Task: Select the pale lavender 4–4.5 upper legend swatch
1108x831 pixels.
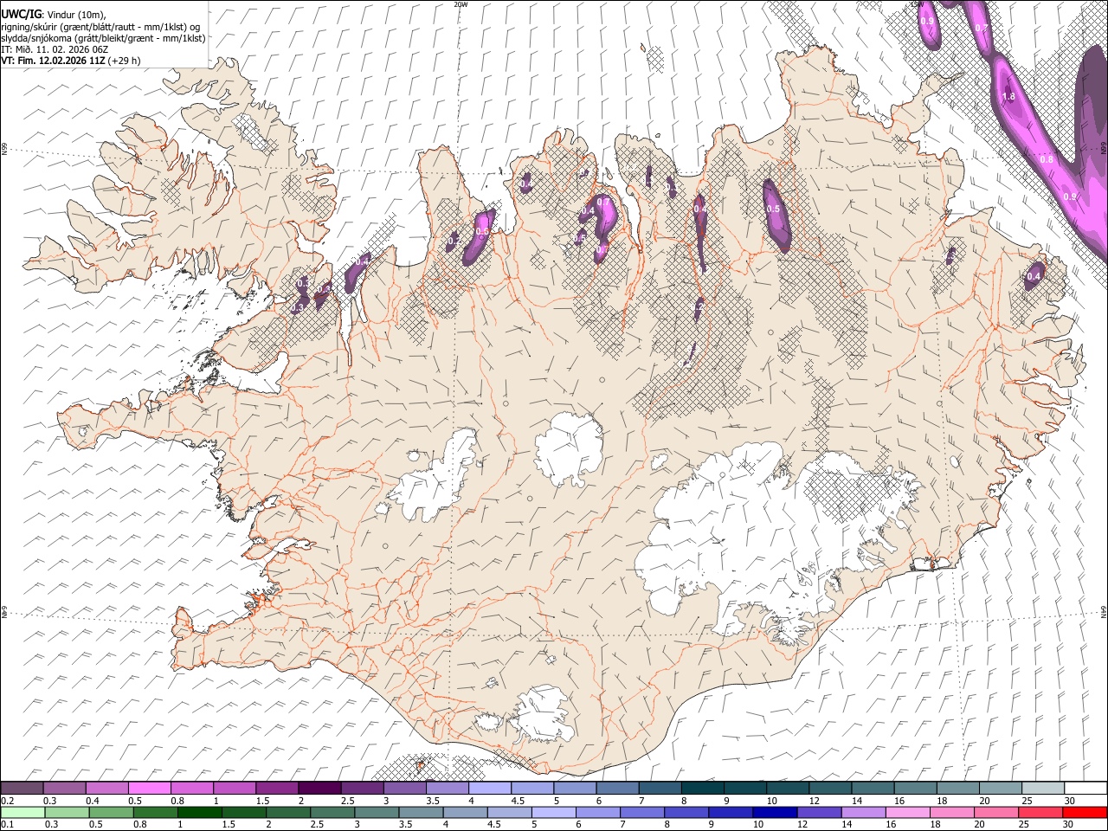Action: (490, 788)
